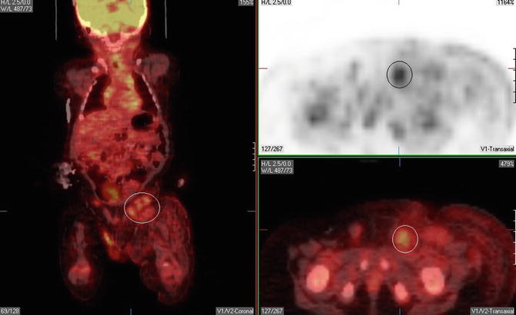Click the W/L 487/73 setting in fused transaxial view
The height and width of the screenshot is (315, 516).
click(x=278, y=171)
